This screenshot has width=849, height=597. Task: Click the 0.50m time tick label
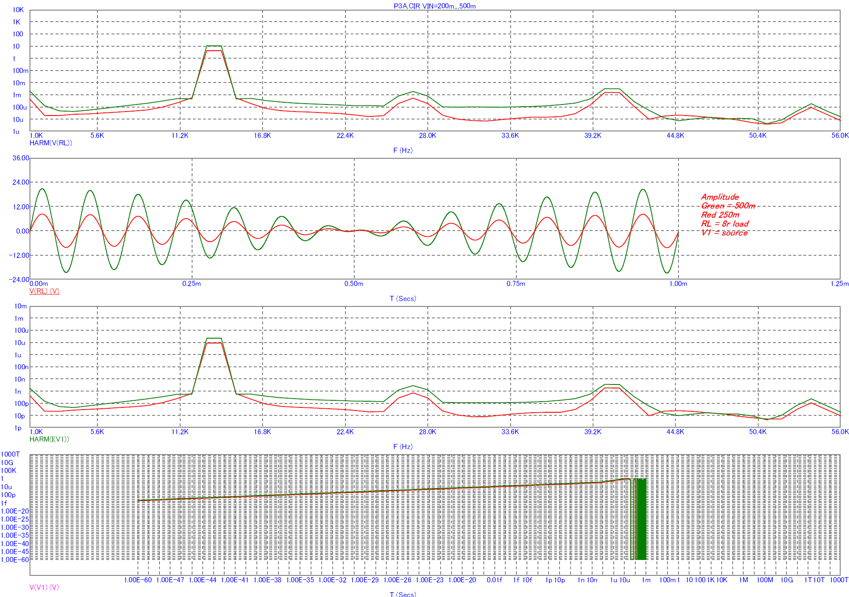click(354, 284)
